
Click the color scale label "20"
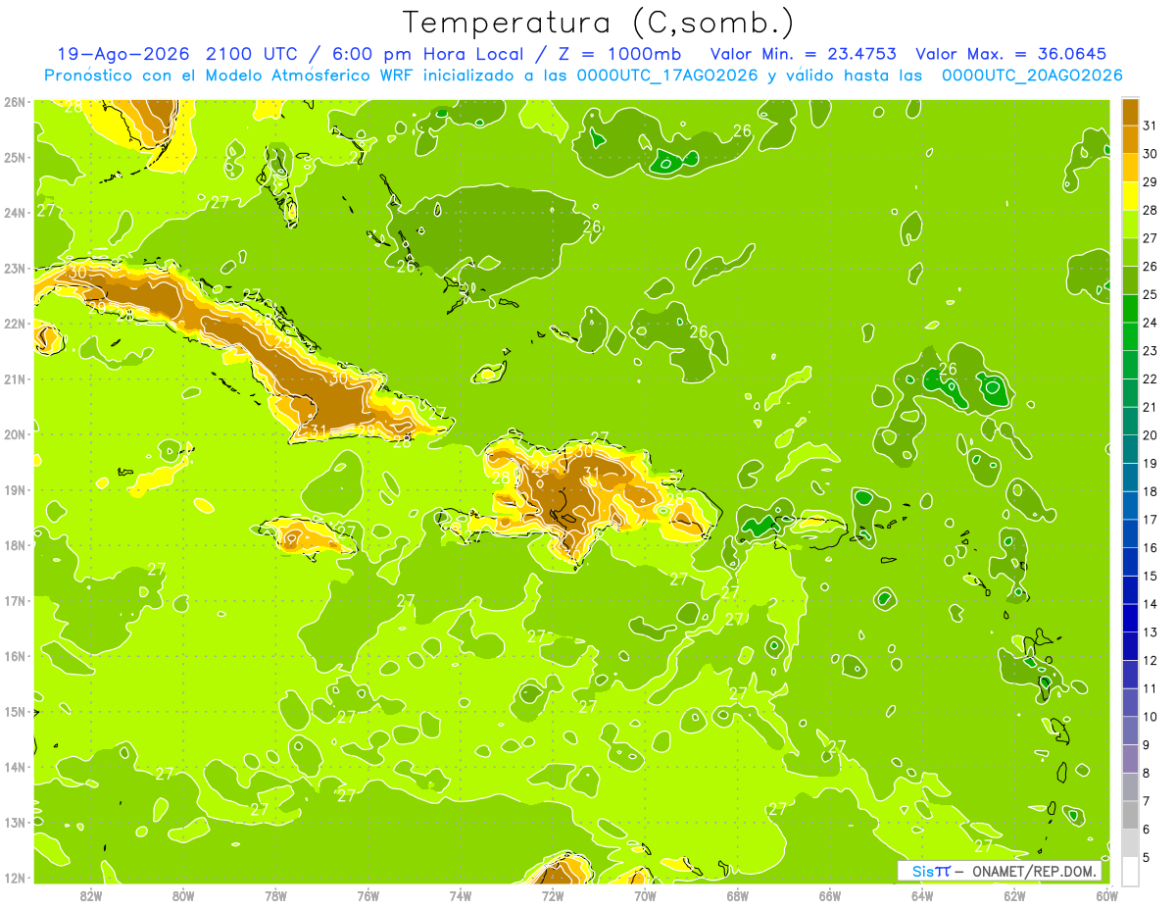1151,435
